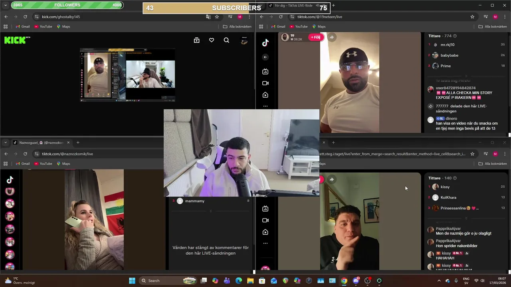Open Alla bokmärken folder in bottom-right window
This screenshot has width=511, height=287.
(x=493, y=164)
